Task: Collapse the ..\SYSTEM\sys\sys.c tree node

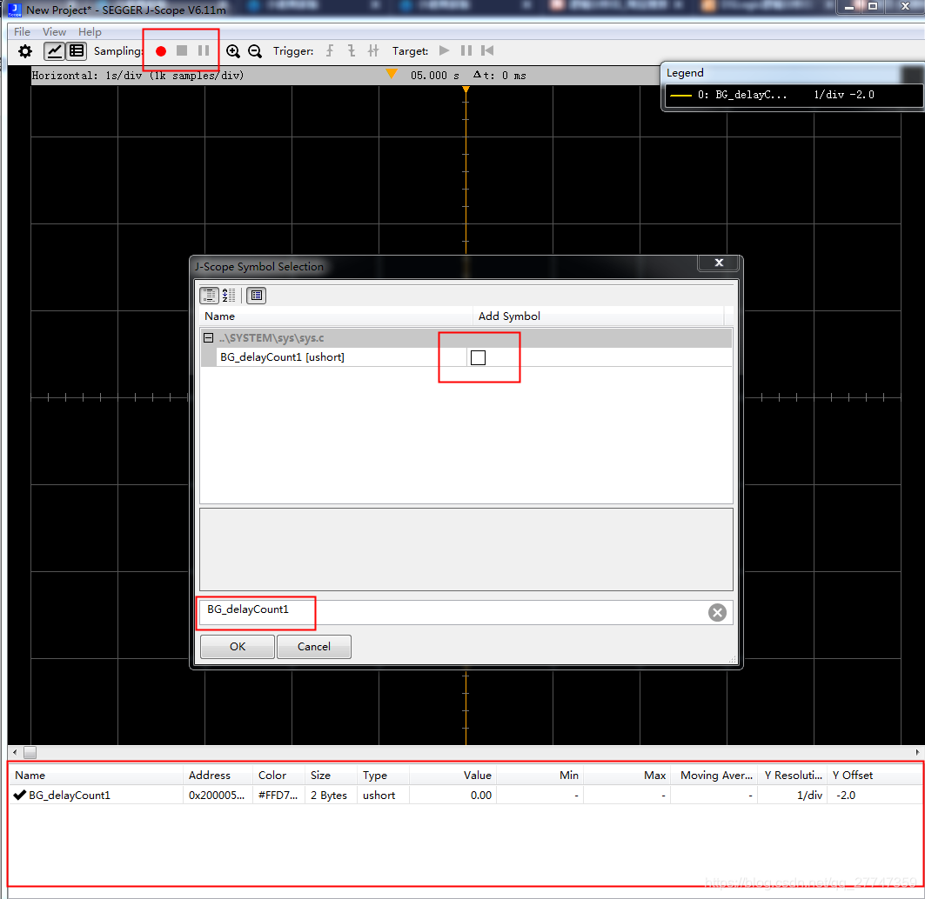Action: click(x=210, y=337)
